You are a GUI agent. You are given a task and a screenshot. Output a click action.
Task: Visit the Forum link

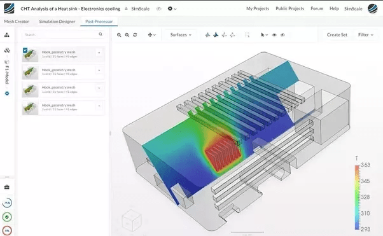317,8
